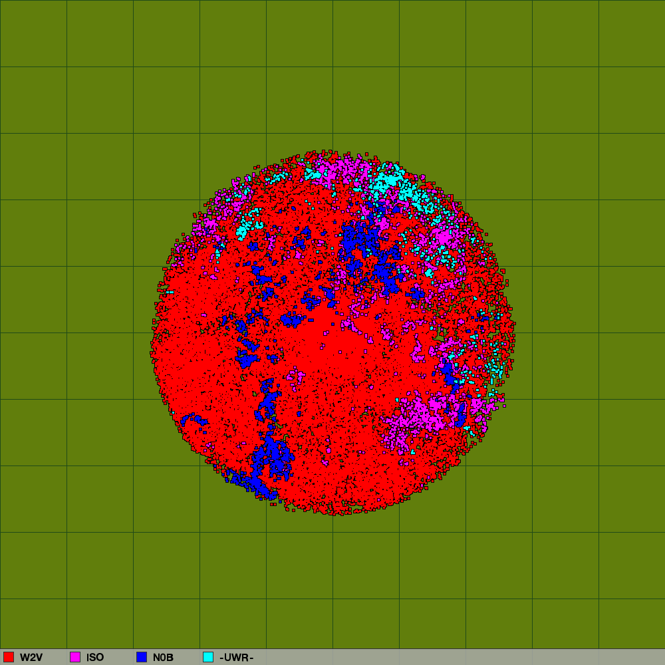Click the red W2V legend swatch
Viewport: 665px width, 665px height.
point(9,657)
